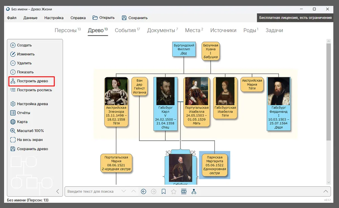Click the bookmark icon in search bar
The height and width of the screenshot is (208, 339).
click(x=163, y=191)
